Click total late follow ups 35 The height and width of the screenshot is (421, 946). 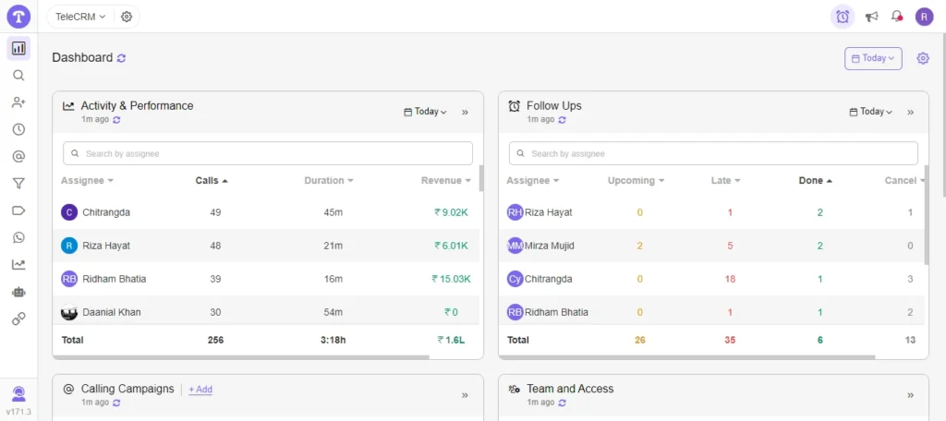730,340
